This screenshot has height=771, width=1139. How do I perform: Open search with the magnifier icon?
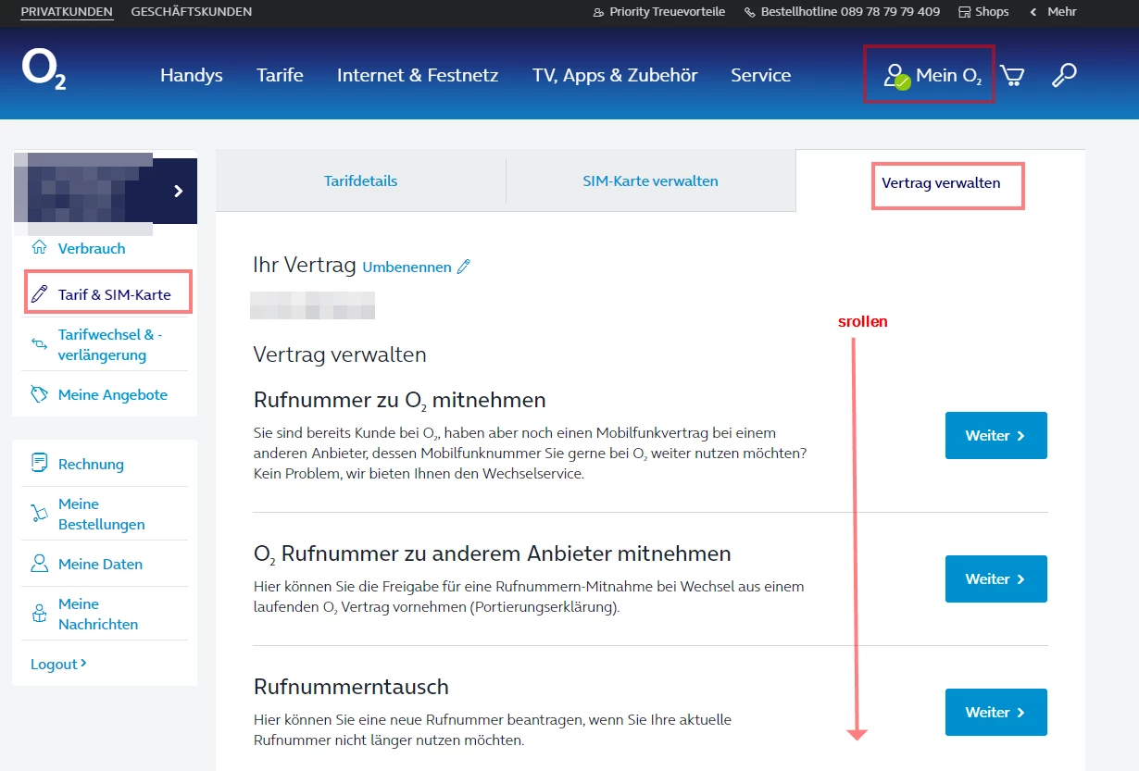(x=1064, y=75)
